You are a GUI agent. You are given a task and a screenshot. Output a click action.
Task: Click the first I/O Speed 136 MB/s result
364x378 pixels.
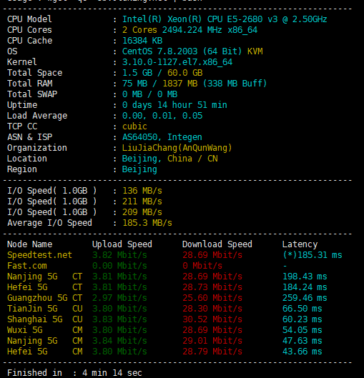tap(142, 191)
